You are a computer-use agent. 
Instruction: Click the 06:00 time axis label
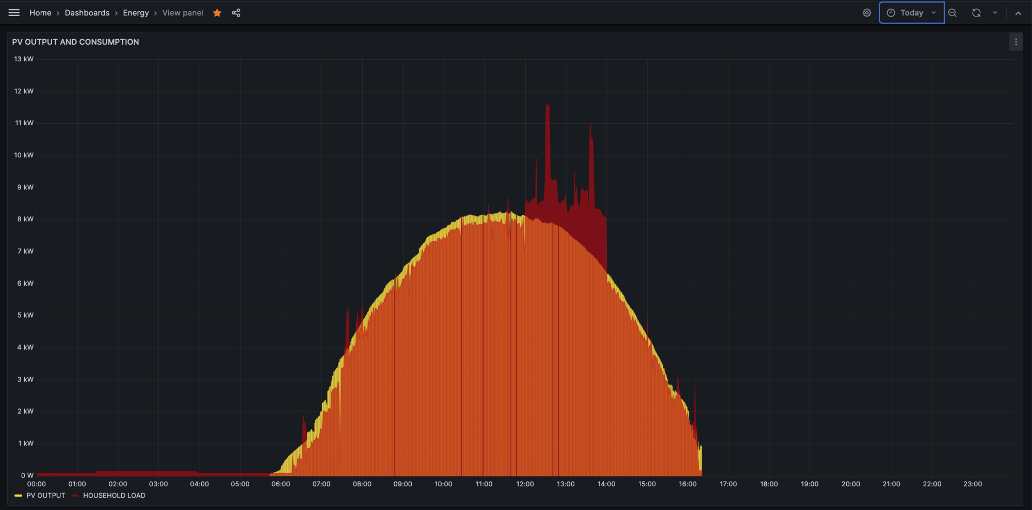[281, 484]
